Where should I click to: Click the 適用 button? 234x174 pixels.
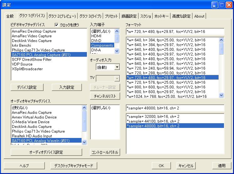(222, 166)
